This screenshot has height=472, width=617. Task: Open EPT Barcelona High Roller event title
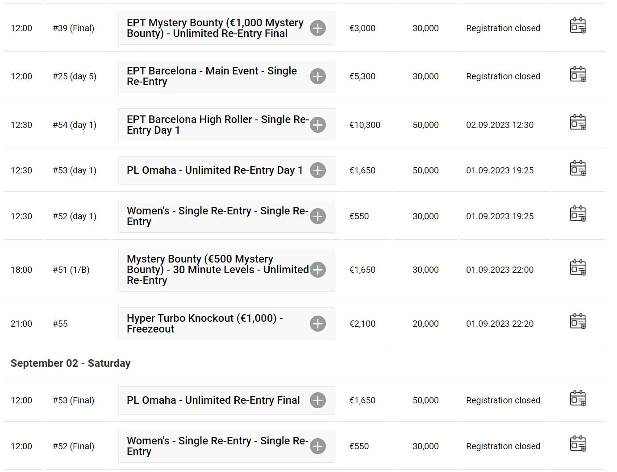pyautogui.click(x=217, y=125)
